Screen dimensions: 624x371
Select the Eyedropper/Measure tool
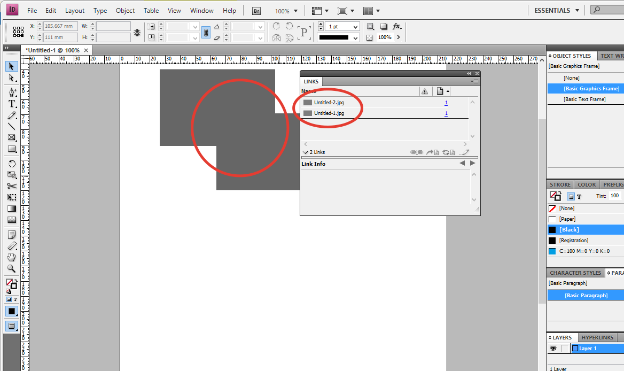tap(12, 246)
